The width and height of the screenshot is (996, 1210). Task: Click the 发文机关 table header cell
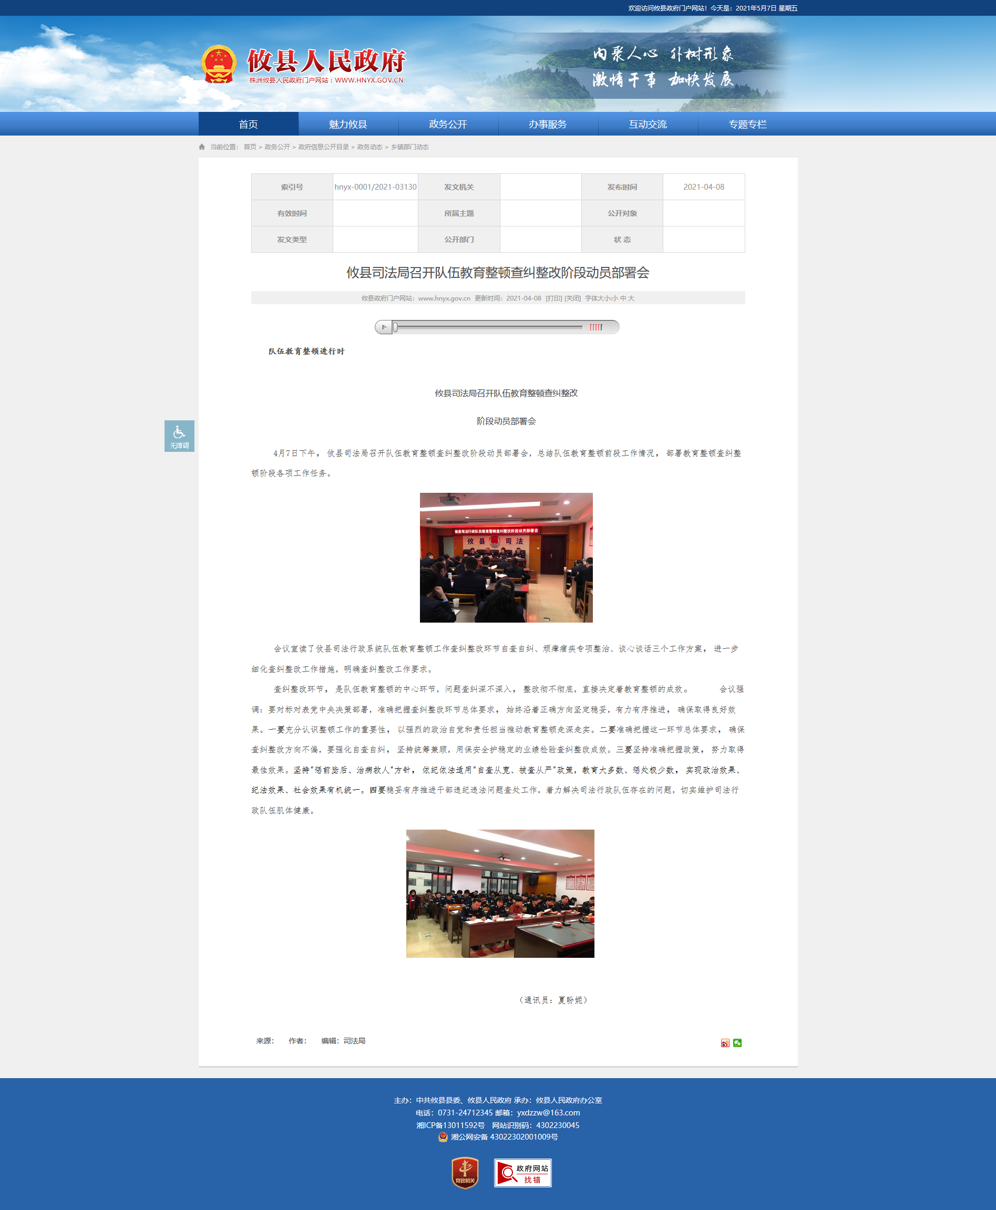[x=459, y=187]
